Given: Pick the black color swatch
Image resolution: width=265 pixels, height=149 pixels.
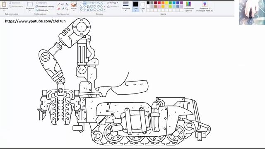Looking at the screenshot, I should coord(148,3).
